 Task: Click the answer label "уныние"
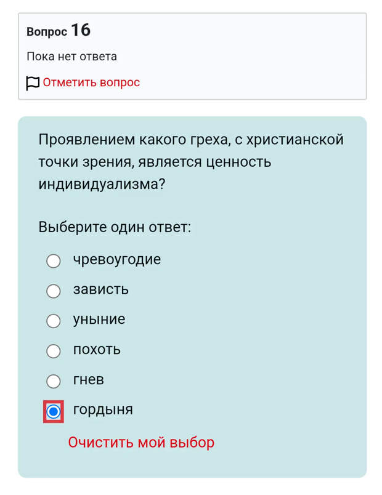100,320
